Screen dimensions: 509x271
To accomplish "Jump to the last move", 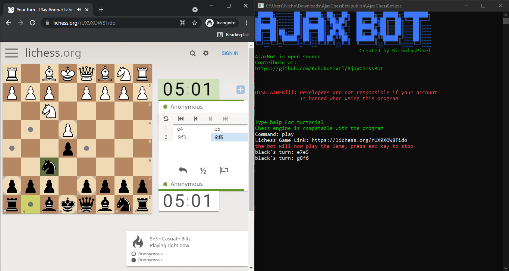I will (x=226, y=119).
